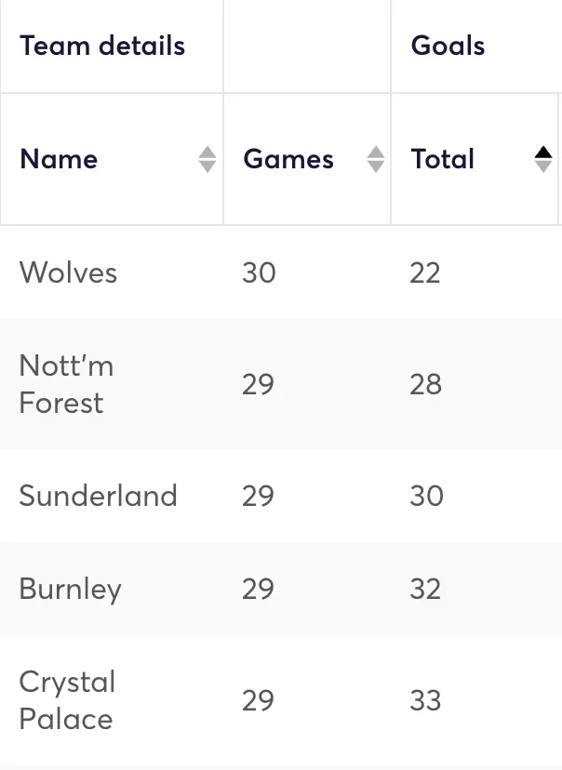Select the Goals column group header

click(448, 46)
